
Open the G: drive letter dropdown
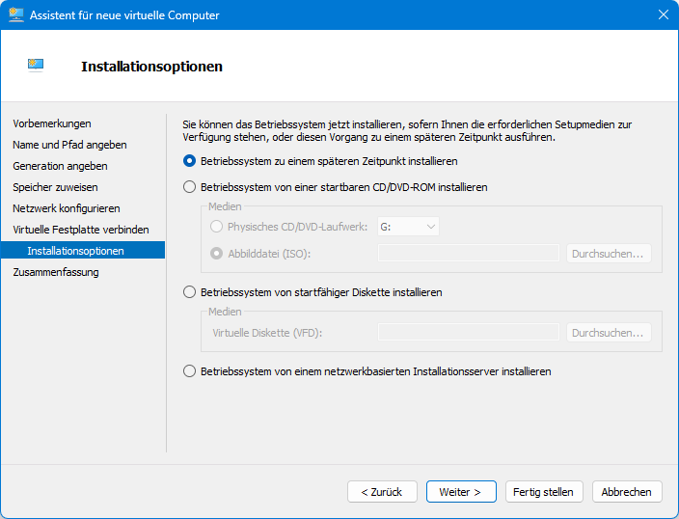(409, 227)
